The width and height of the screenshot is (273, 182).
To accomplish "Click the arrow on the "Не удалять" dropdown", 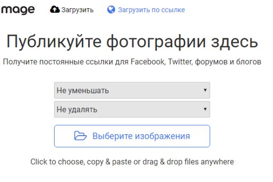I will pos(205,109).
